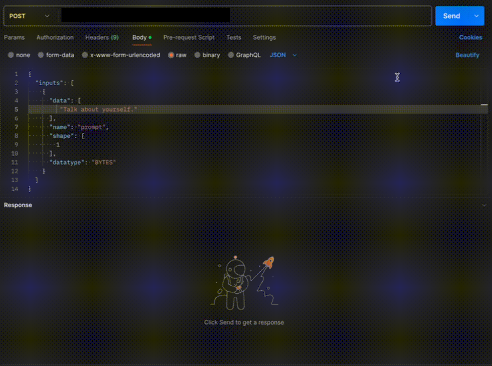Pick the binary body radio button
This screenshot has height=366, width=492.
[198, 55]
